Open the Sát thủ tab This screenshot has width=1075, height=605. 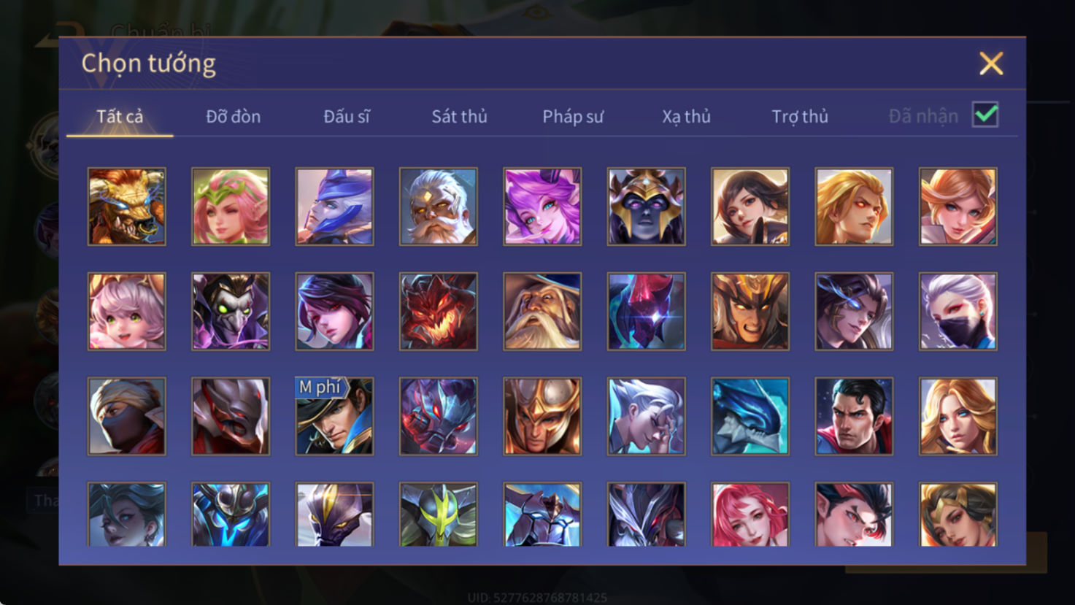point(459,116)
